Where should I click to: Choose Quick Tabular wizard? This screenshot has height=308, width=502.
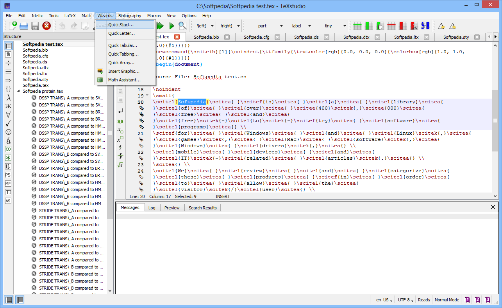click(125, 45)
